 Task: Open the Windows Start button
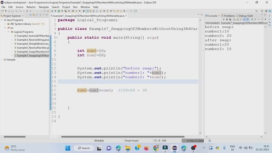(68, 148)
